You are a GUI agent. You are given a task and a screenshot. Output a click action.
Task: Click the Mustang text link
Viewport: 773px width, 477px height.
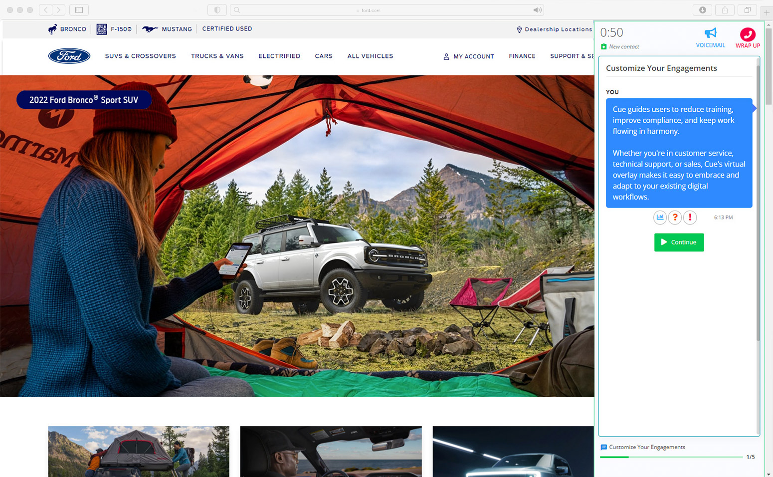click(x=177, y=29)
